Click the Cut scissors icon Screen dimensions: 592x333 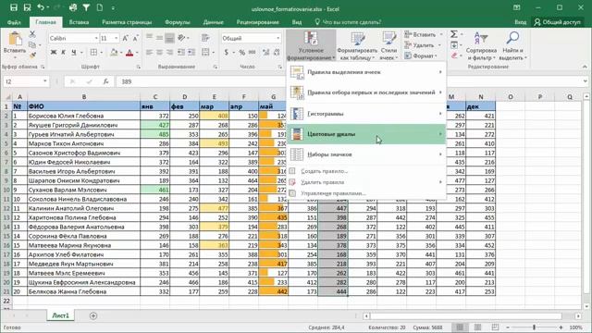pos(32,34)
